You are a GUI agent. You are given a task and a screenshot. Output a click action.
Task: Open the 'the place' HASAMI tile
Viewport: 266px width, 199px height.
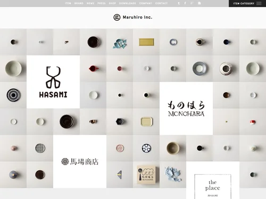pos(213,180)
